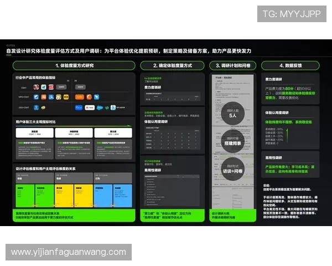The height and width of the screenshot is (266, 332).
Task: Click the white-and-yellow icon right of Alipay
Action: [x=59, y=97]
